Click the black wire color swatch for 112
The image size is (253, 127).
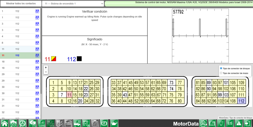[79, 59]
